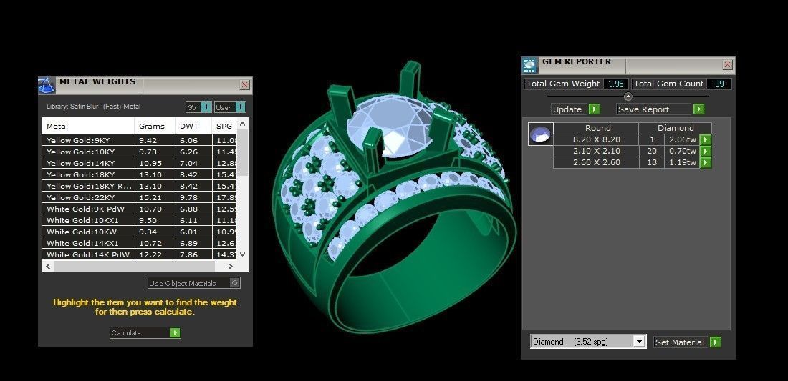This screenshot has height=381, width=788.
Task: Select the Yellow Gold:22KY row
Action: coord(140,197)
